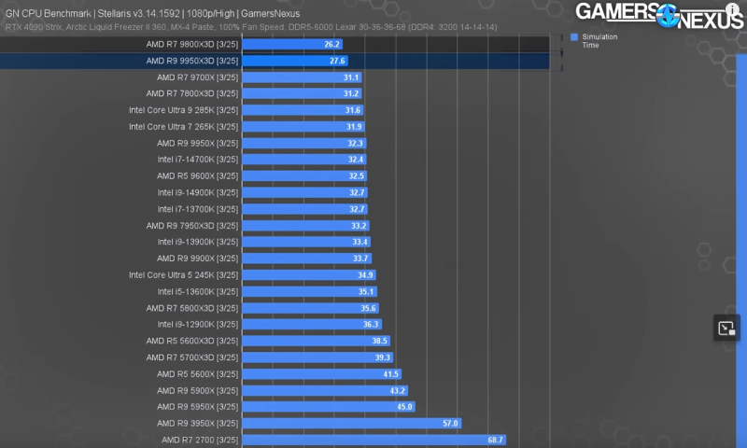Click the 'AMD R9 5950X [3/25]' label

[198, 407]
